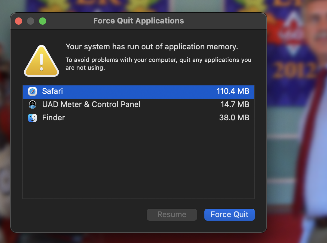Click the UAD Meter app icon
327x243 pixels.
pos(32,105)
